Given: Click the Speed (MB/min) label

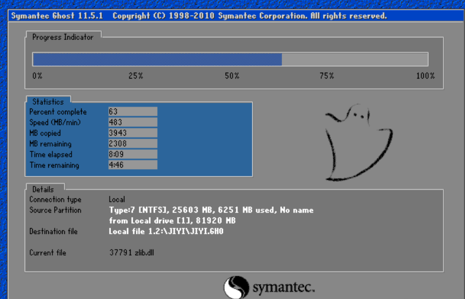Looking at the screenshot, I should [x=55, y=123].
